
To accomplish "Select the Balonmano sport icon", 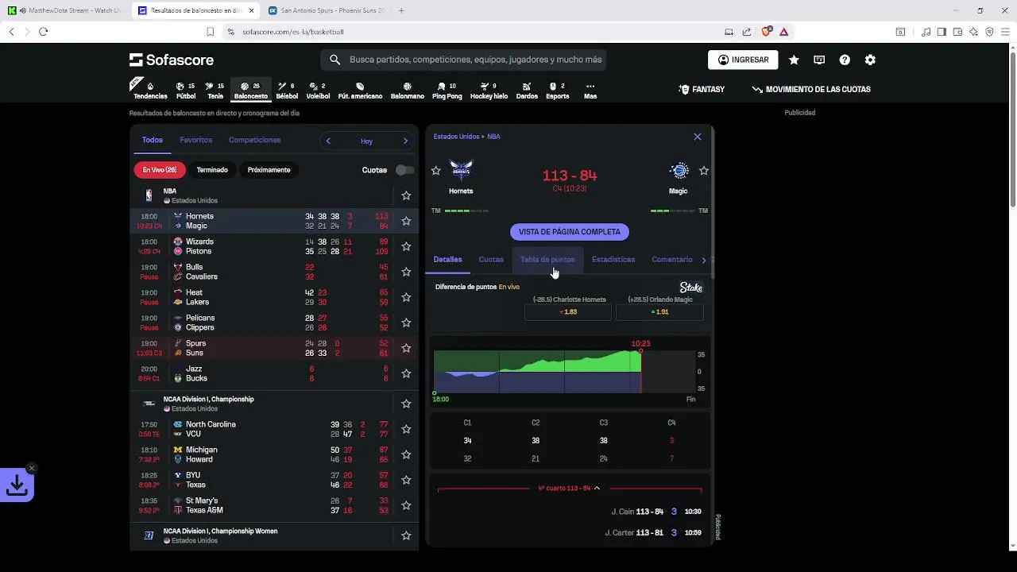I will tap(408, 91).
